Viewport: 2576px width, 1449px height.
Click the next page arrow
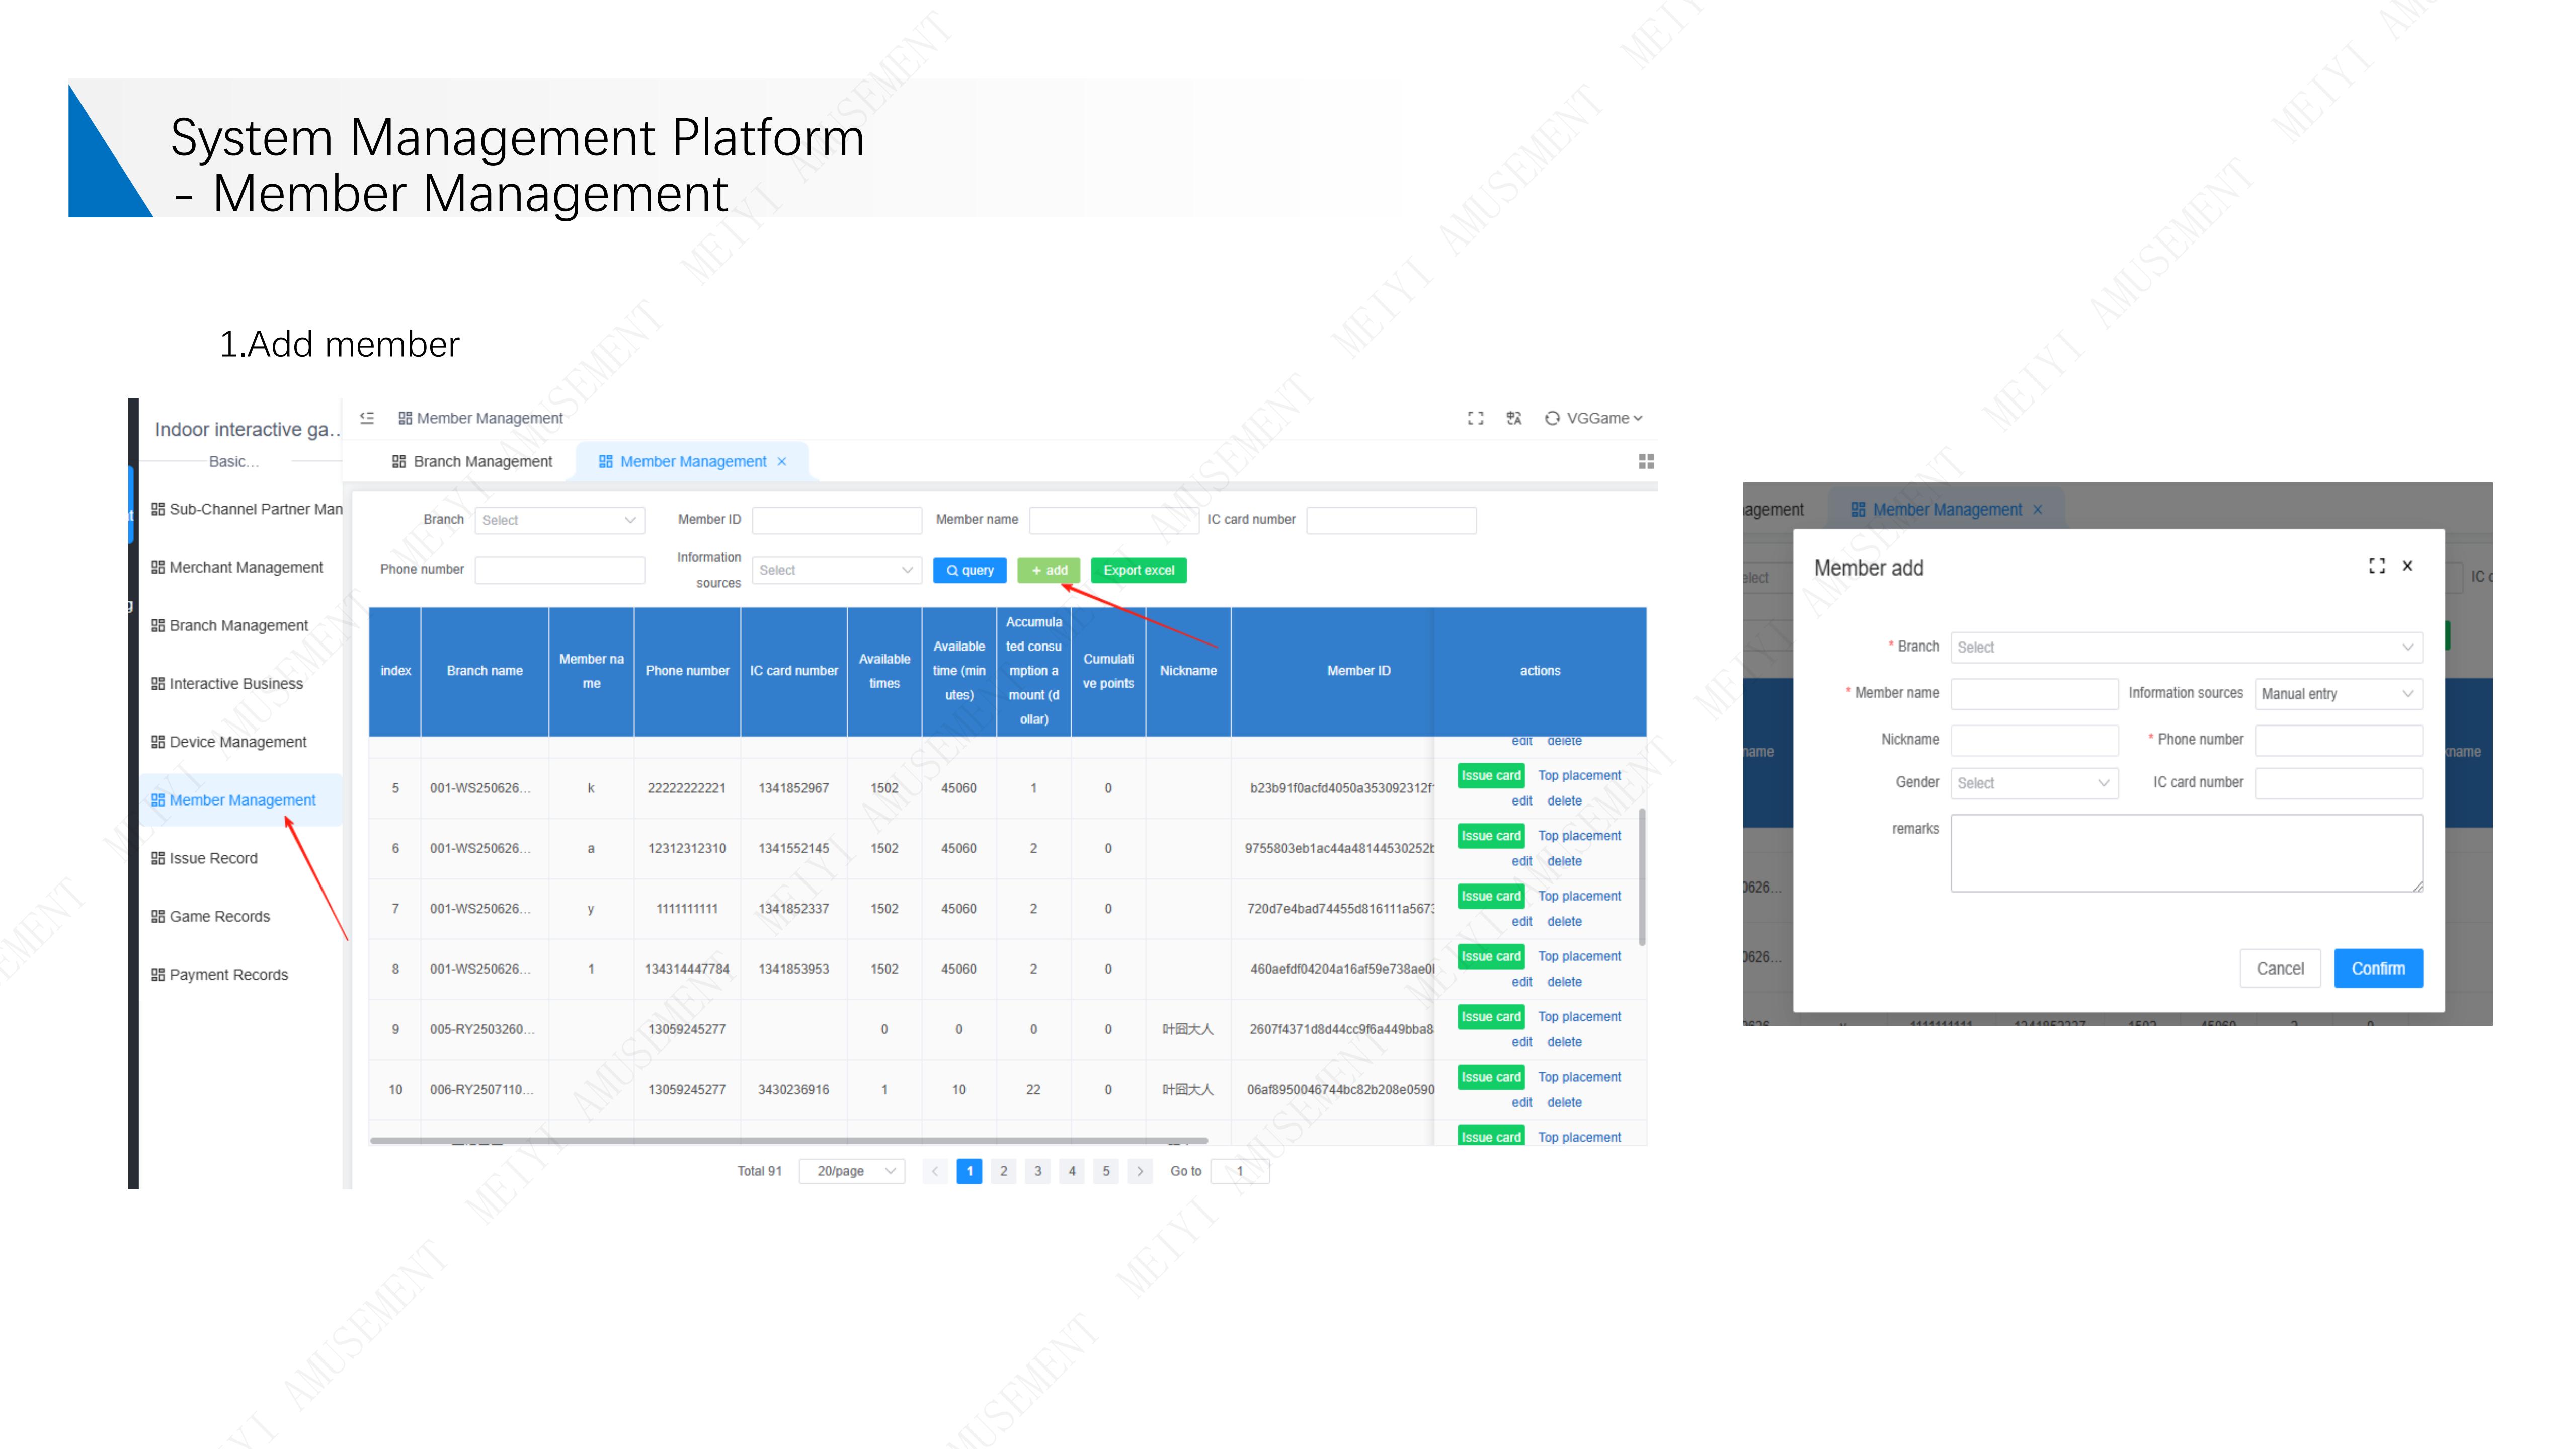pyautogui.click(x=1140, y=1171)
